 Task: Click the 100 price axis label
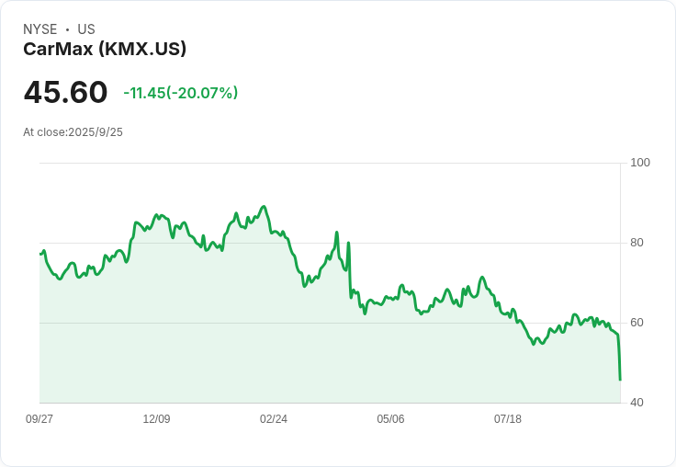640,163
